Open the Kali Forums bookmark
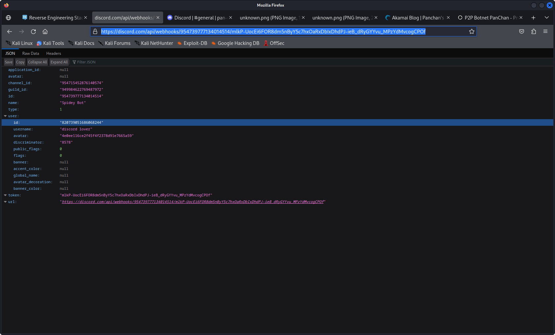This screenshot has width=555, height=335. tap(114, 43)
